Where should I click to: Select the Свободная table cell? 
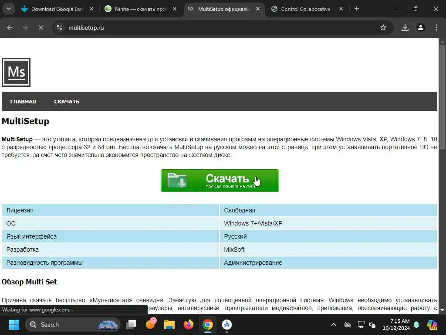[328, 210]
